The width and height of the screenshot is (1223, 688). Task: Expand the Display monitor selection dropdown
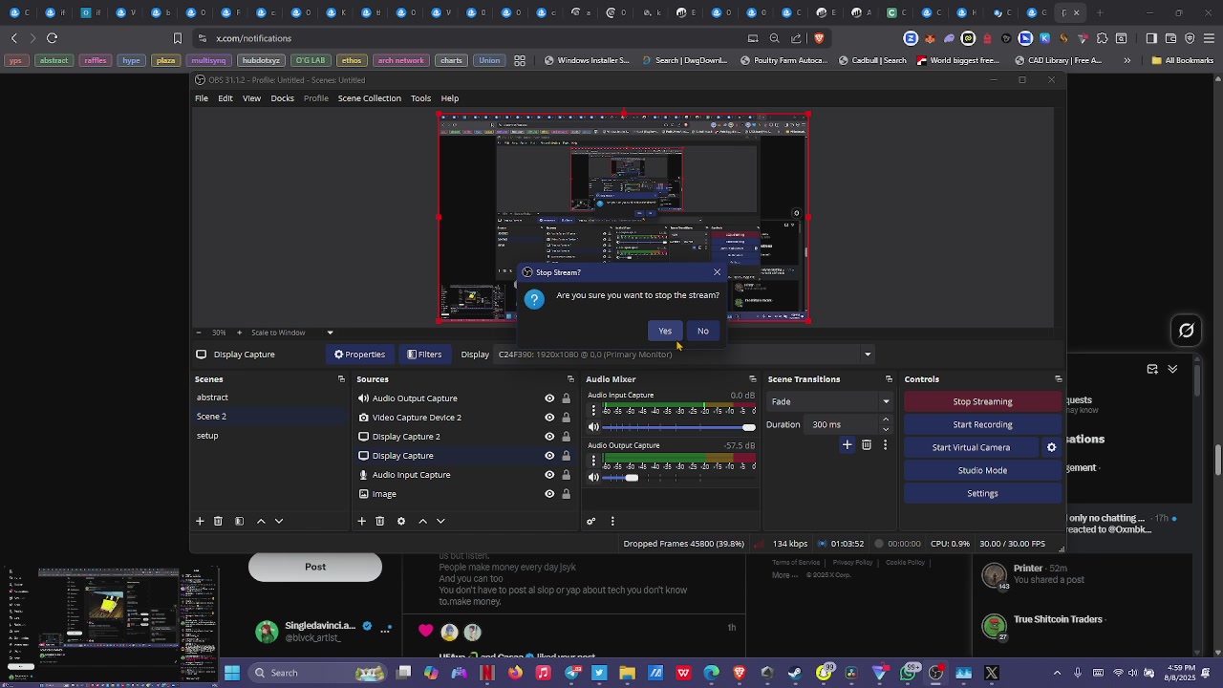pos(683,355)
